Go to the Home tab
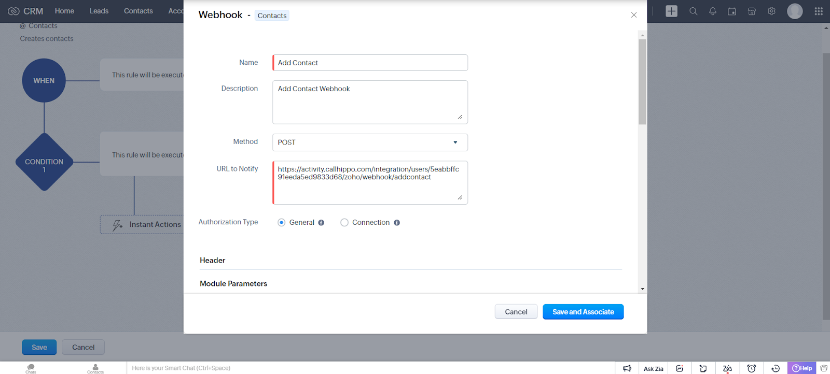 [x=64, y=11]
